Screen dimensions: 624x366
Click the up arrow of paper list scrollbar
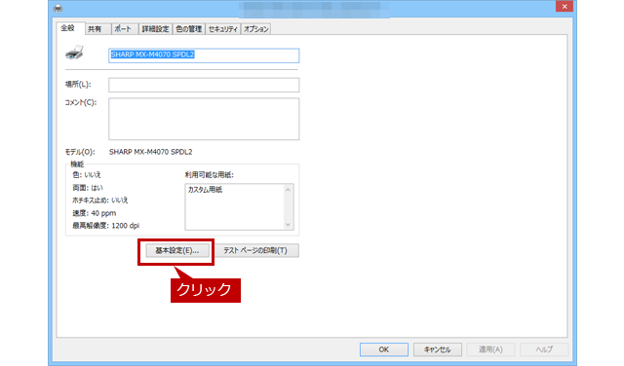coord(288,190)
